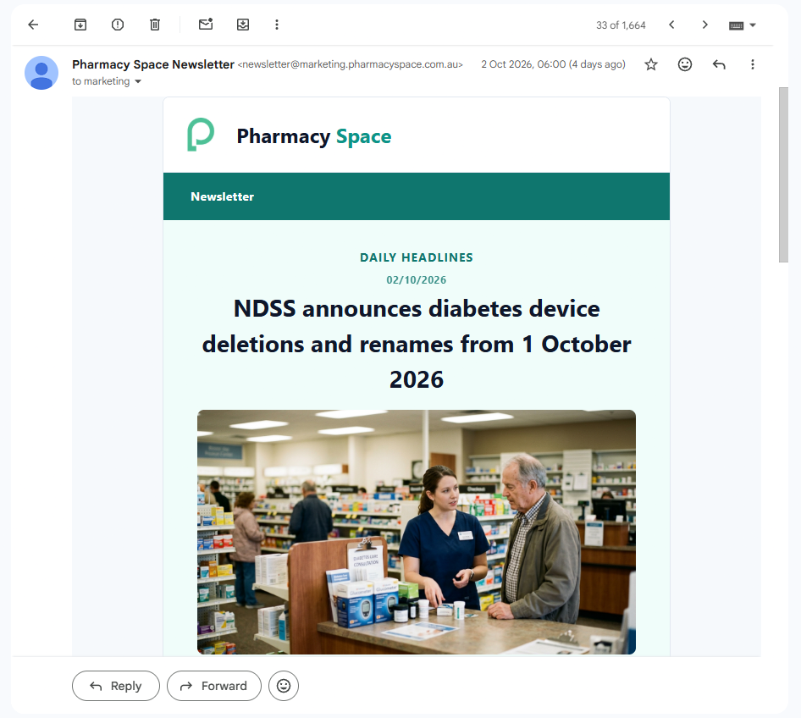
Task: Click the Pharmacy Space logo
Action: coord(200,135)
